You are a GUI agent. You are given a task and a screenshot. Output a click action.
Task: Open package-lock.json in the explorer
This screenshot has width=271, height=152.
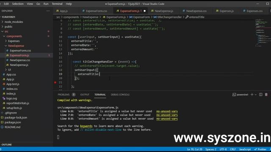click(16, 117)
